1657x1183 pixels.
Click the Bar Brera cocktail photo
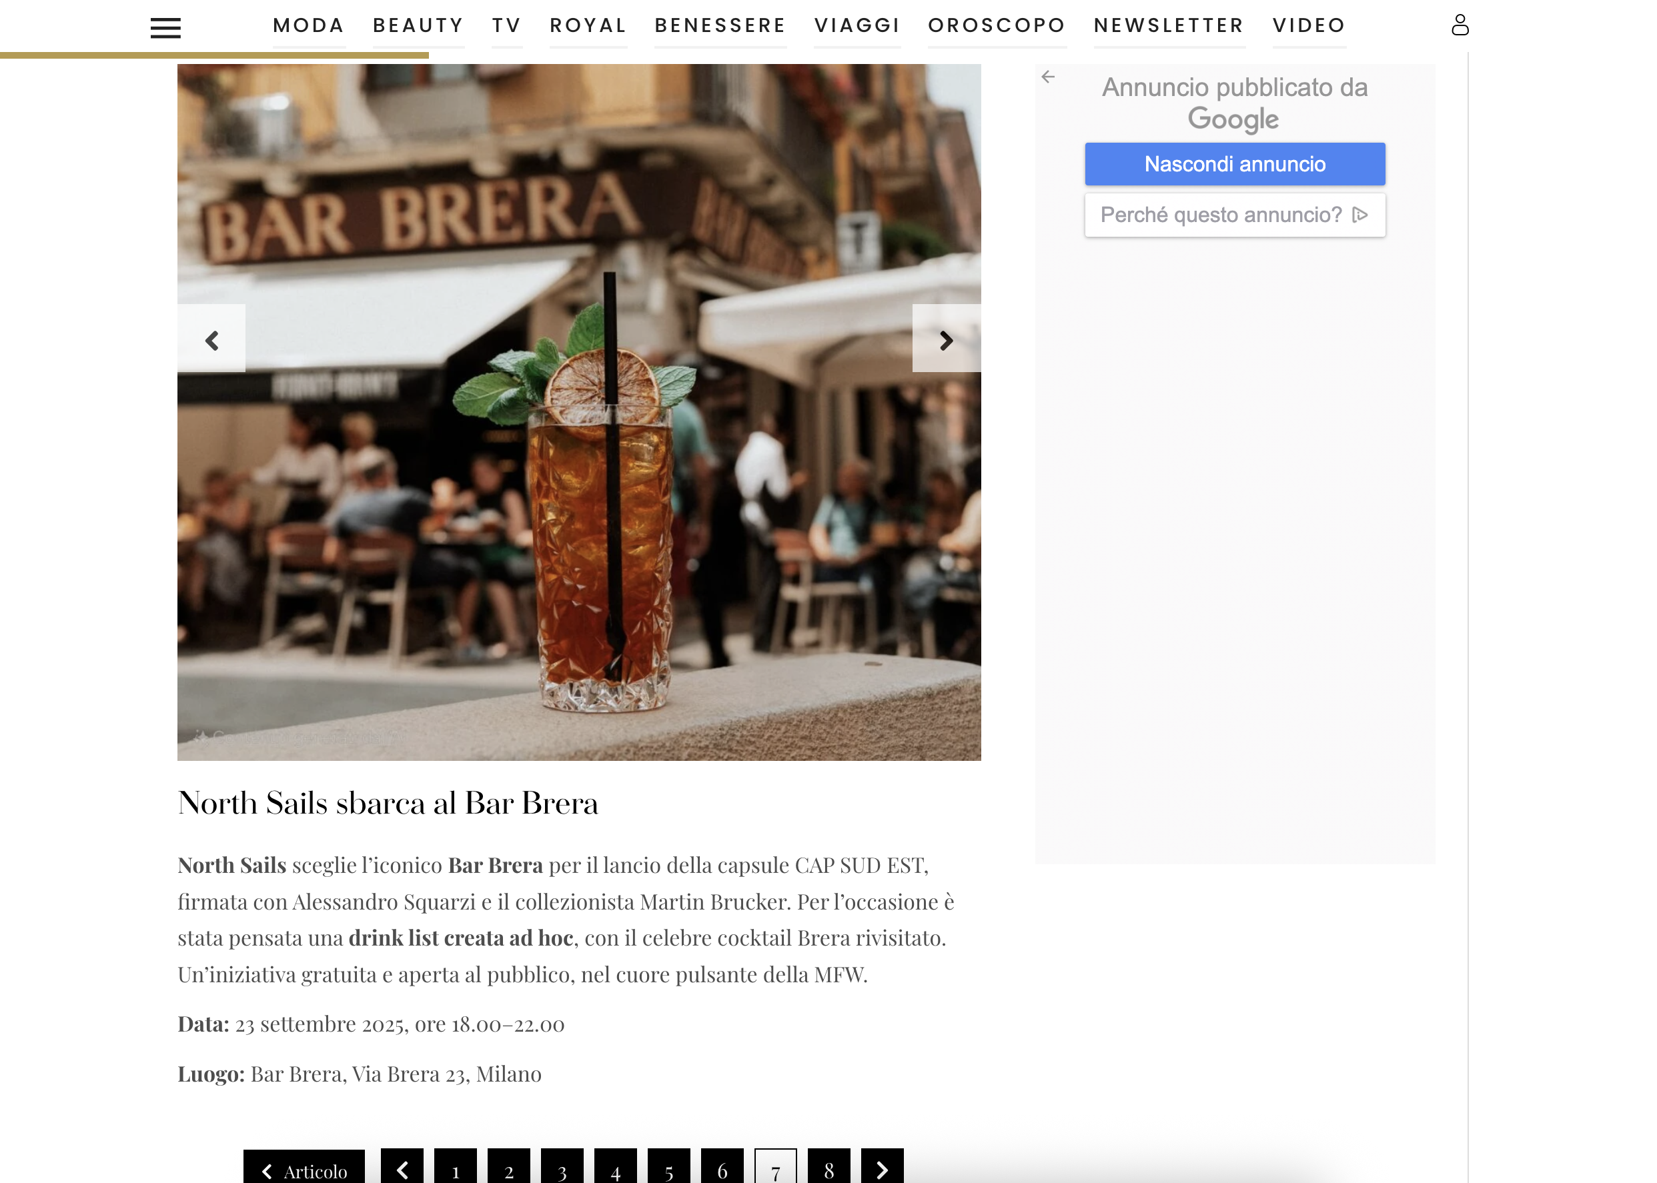coord(578,412)
